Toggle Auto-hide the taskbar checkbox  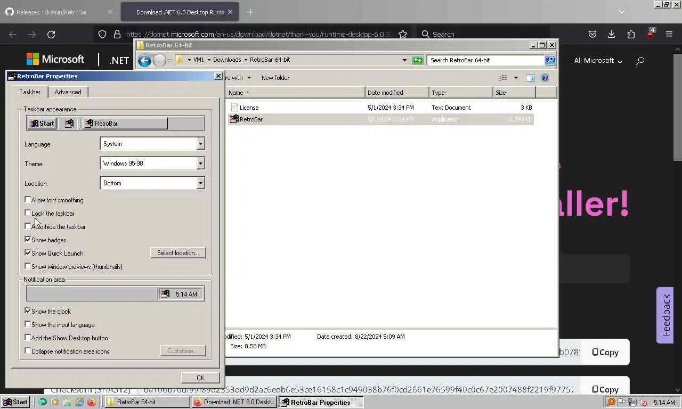[x=28, y=226]
